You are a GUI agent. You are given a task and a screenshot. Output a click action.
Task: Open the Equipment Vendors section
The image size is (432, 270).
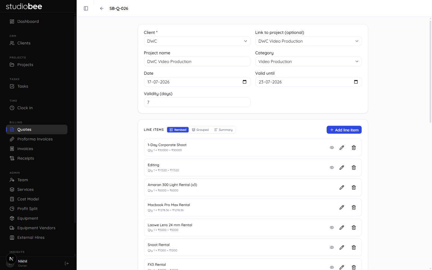pos(37,228)
